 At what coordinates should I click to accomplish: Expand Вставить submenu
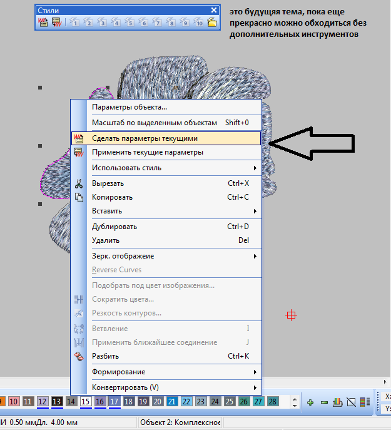point(166,211)
